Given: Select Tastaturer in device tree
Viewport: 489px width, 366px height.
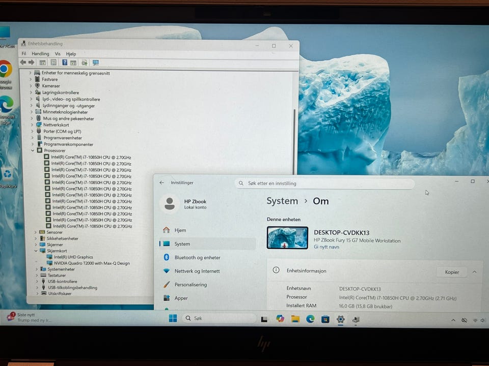Looking at the screenshot, I should [57, 276].
